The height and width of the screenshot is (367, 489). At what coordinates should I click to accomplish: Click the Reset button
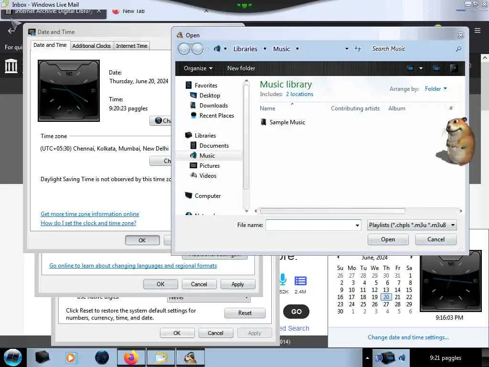pos(245,313)
